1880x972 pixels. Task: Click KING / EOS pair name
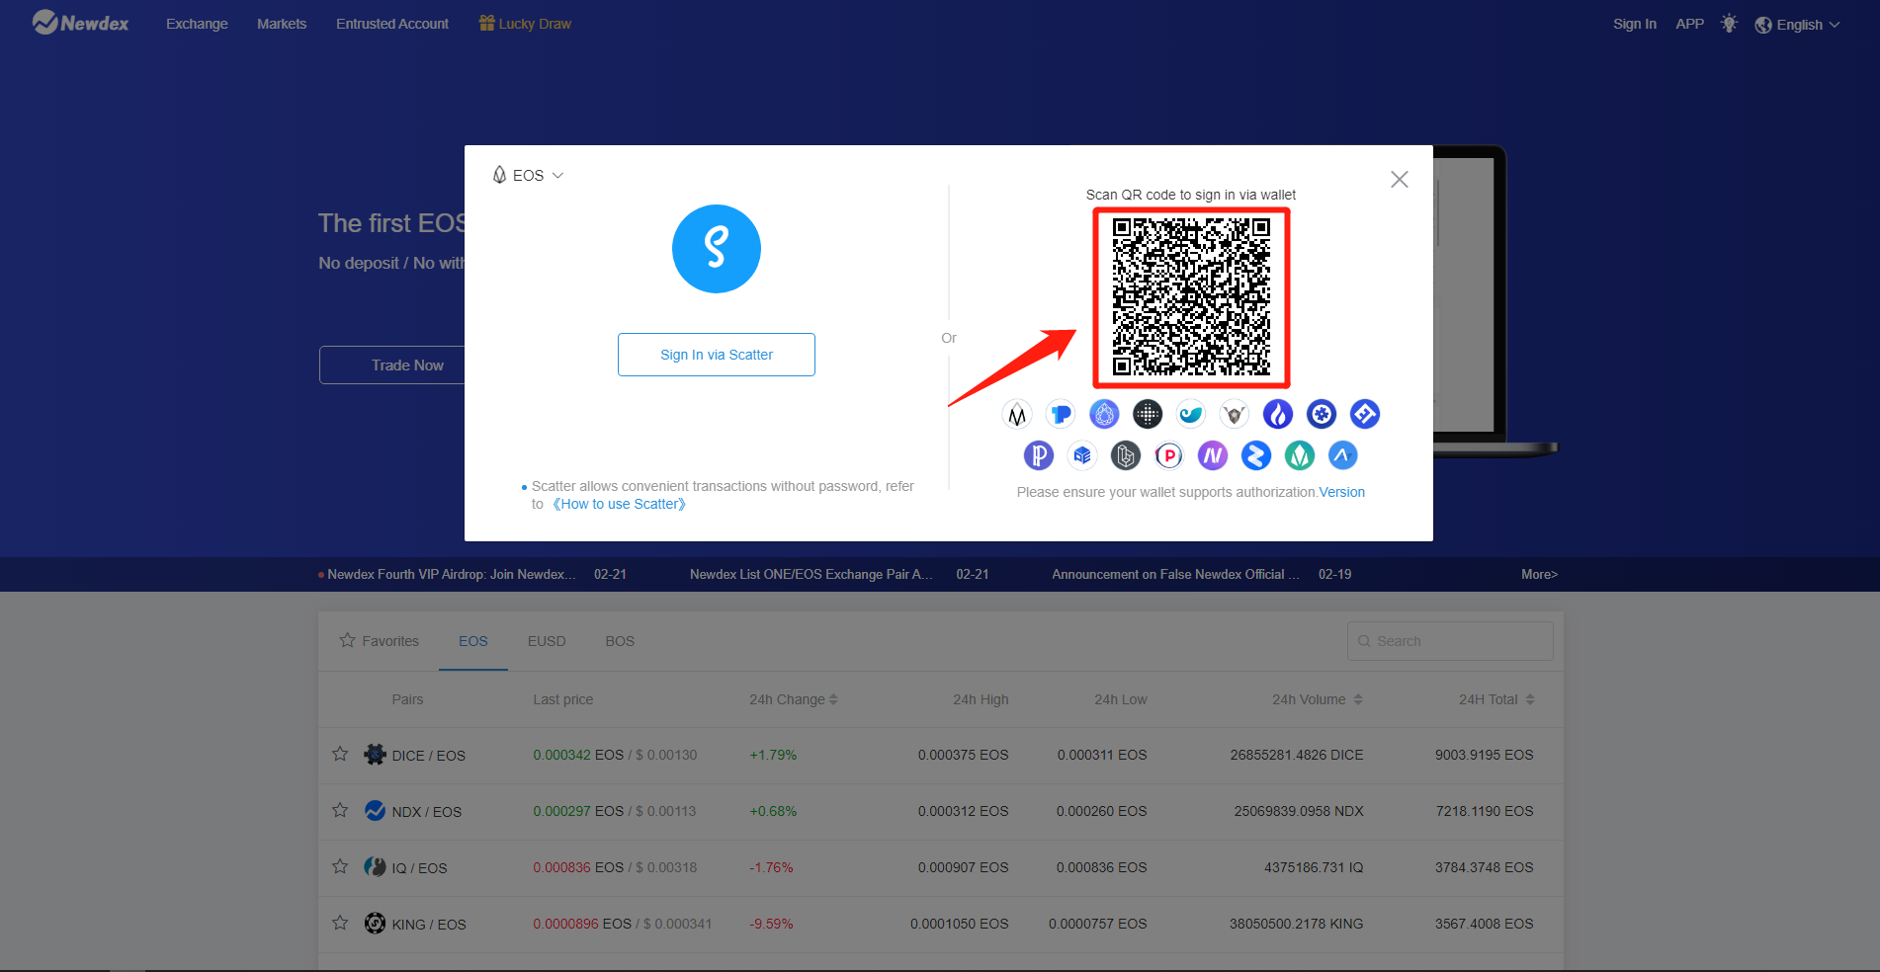429,925
